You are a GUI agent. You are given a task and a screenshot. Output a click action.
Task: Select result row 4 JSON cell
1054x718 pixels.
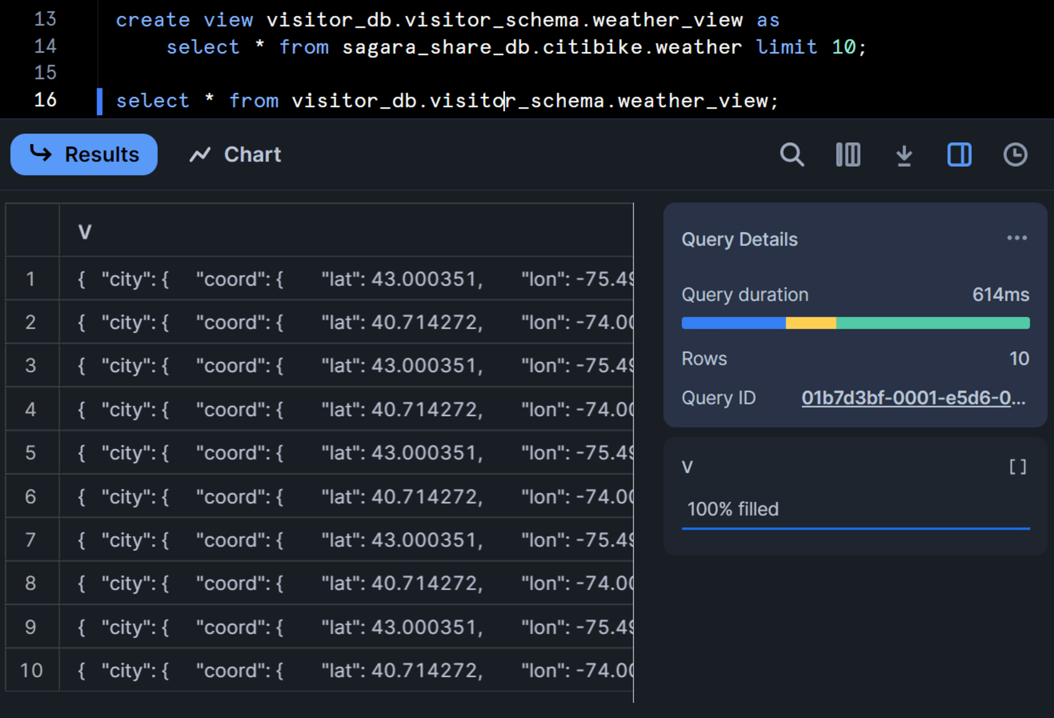[x=346, y=409]
